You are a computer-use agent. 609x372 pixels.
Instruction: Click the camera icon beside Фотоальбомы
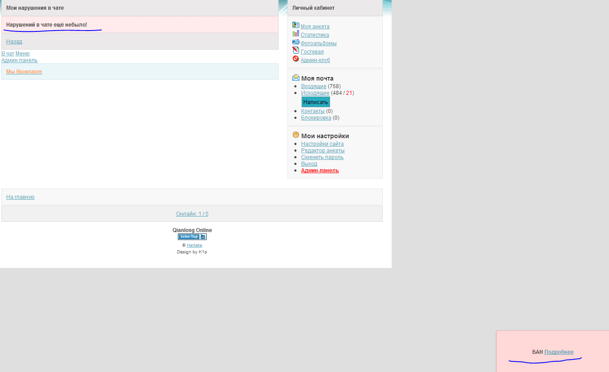[x=296, y=42]
